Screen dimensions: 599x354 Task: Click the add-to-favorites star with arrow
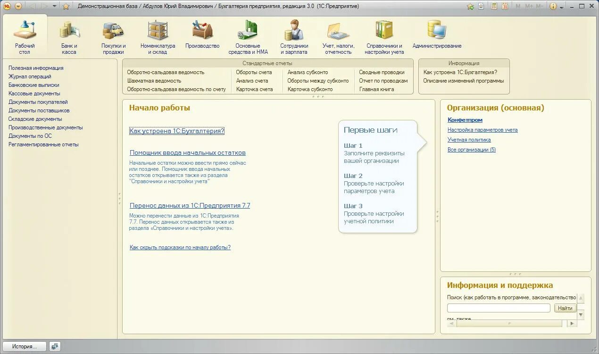point(470,6)
